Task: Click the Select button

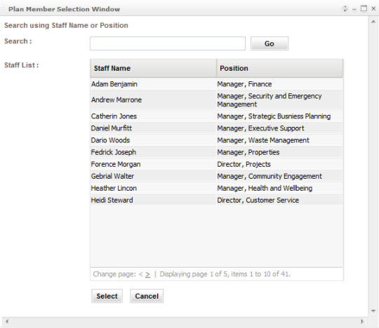Action: click(107, 296)
